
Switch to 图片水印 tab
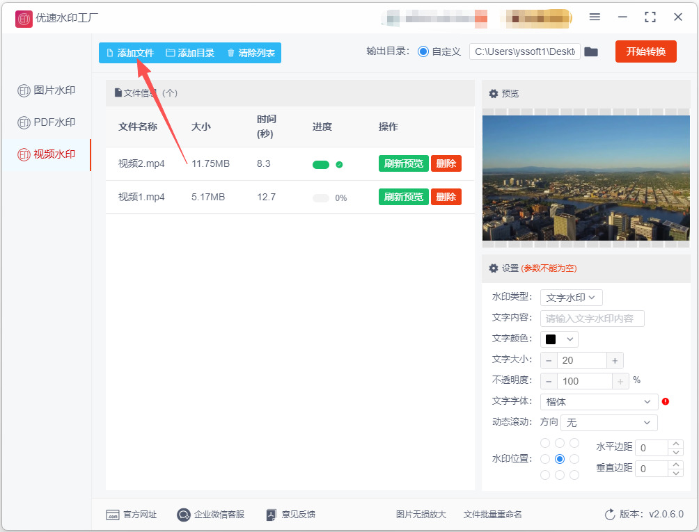47,90
